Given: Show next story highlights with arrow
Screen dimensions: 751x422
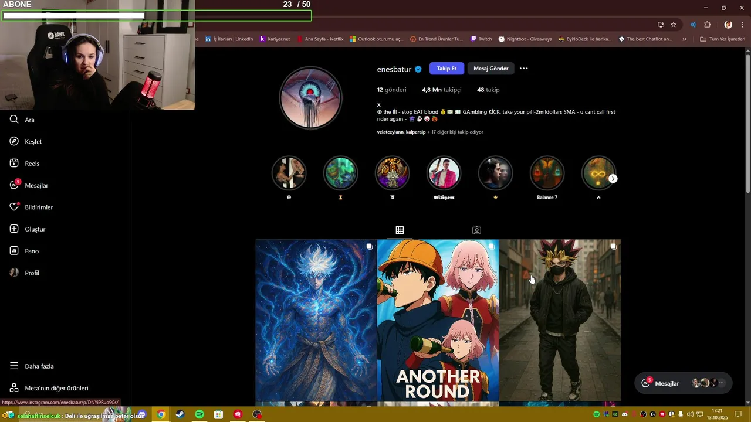Looking at the screenshot, I should [x=613, y=179].
